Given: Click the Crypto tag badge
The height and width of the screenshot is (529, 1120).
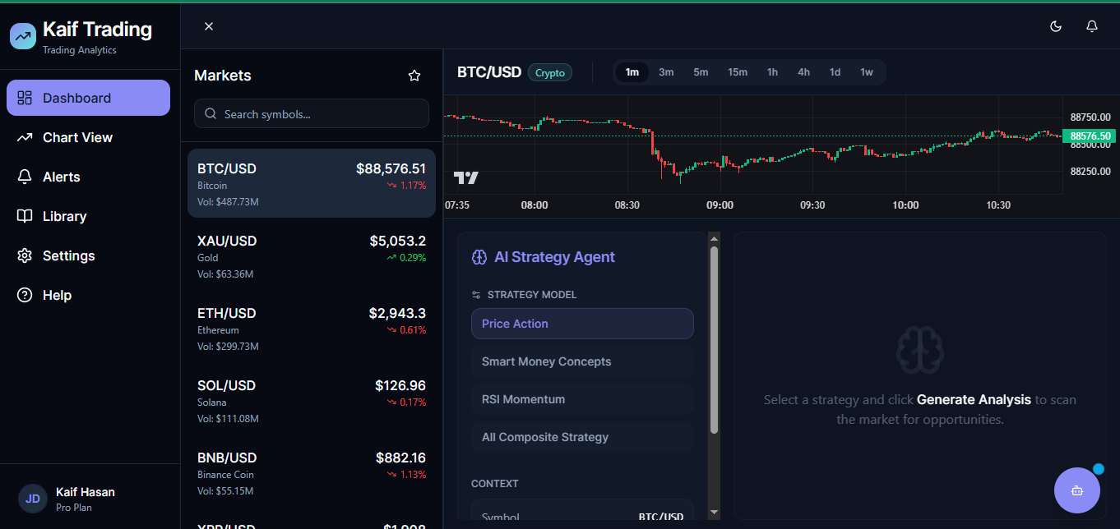Looking at the screenshot, I should (x=550, y=72).
